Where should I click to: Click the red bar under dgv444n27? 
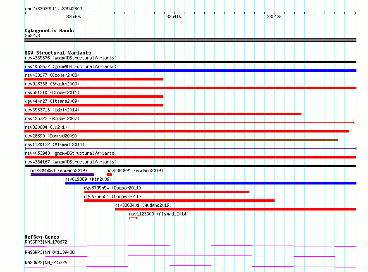point(94,105)
